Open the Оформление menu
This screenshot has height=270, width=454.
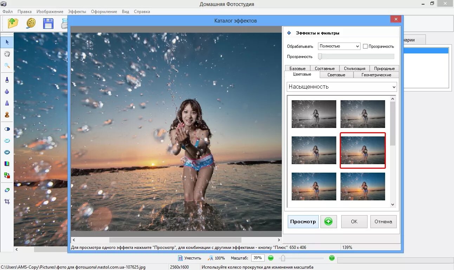click(x=104, y=12)
